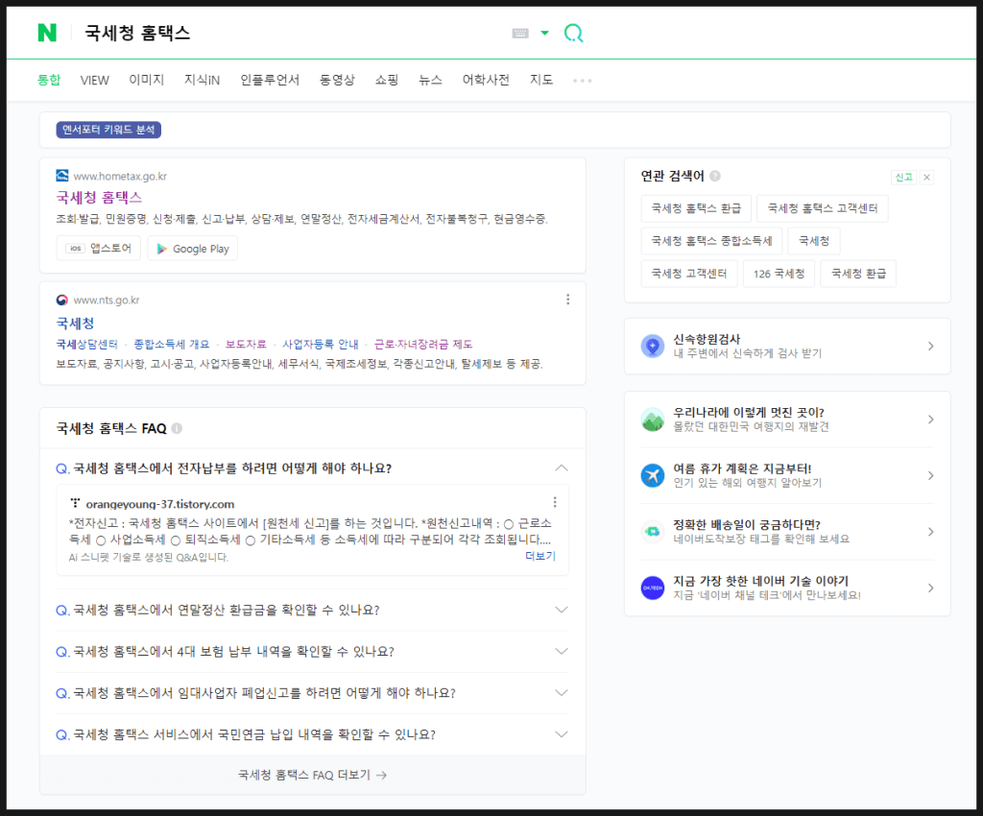Click the more tabs ellipsis in navigation
The width and height of the screenshot is (983, 816).
pos(582,81)
